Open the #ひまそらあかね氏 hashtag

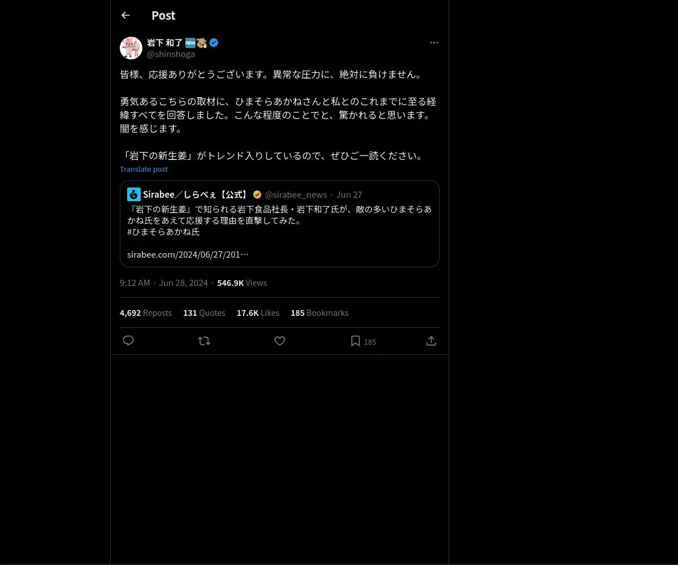click(163, 232)
